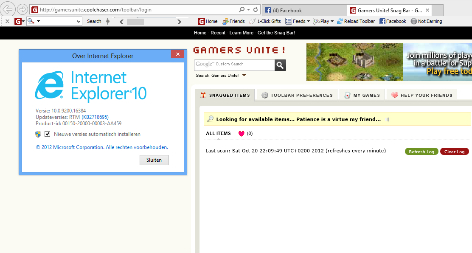
Task: Click the Gamers Unite G logo toolbar button
Action: 18,21
